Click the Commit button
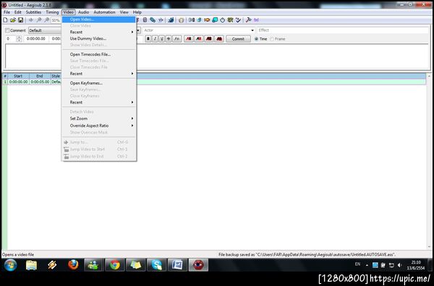Viewport: 434px width, 286px height. click(238, 39)
